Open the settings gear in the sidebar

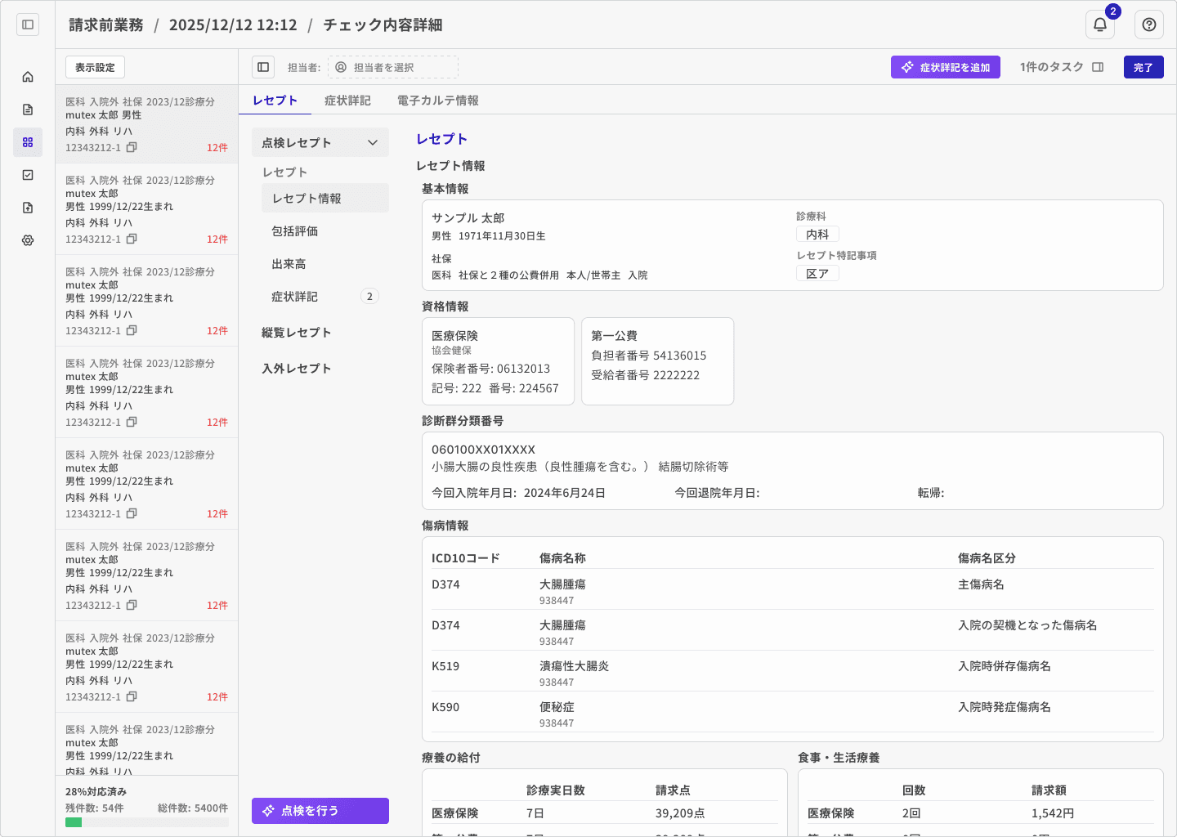[x=28, y=240]
